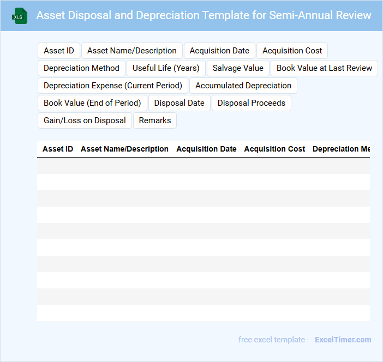Image resolution: width=383 pixels, height=362 pixels.
Task: Select Book Value at Last Review tag
Action: click(324, 68)
